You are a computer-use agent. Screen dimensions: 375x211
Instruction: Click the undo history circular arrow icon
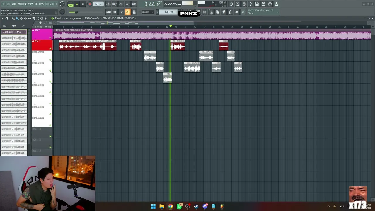[x=231, y=4]
